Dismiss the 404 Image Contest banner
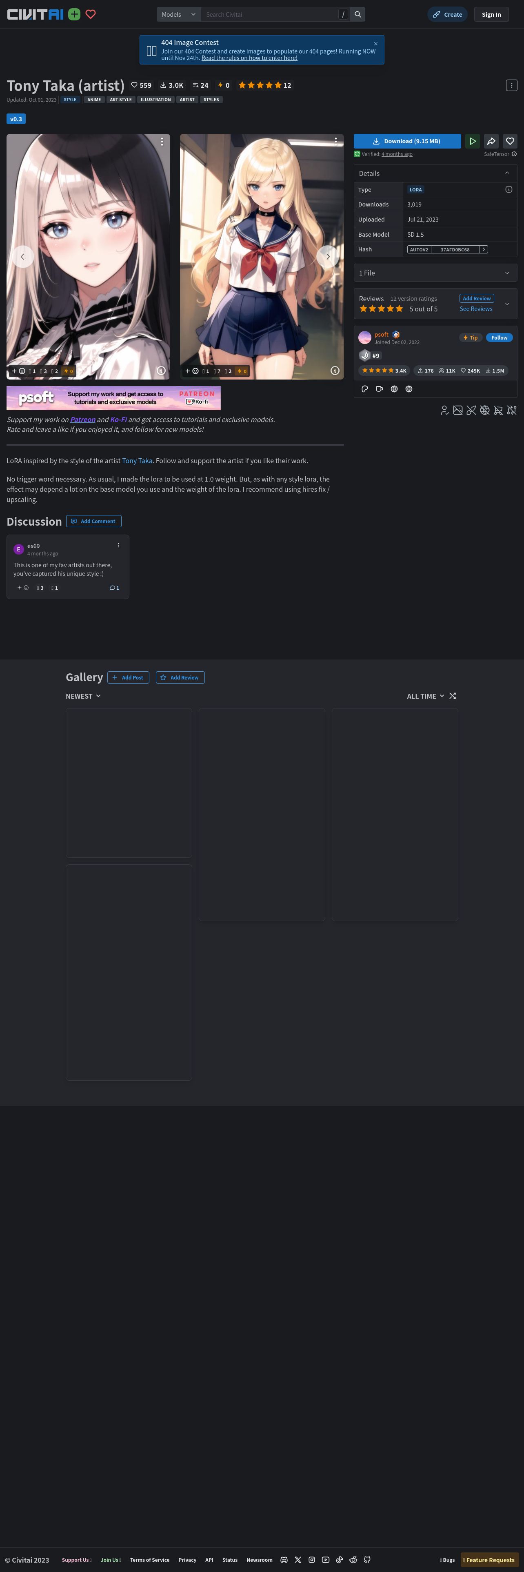Image resolution: width=524 pixels, height=1572 pixels. 376,43
